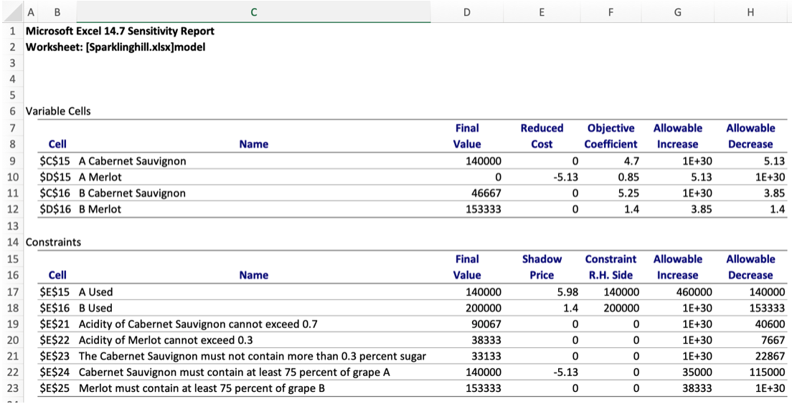Image resolution: width=792 pixels, height=404 pixels.
Task: Click final value 38333 for Merlot acidity
Action: [x=486, y=340]
